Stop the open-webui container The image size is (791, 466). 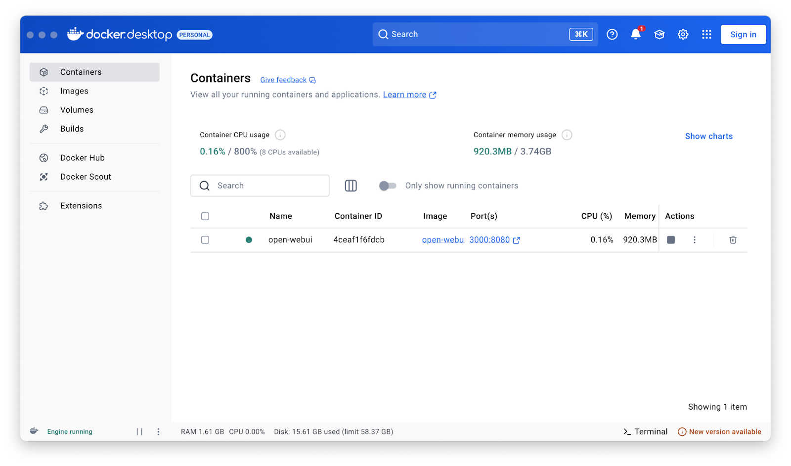click(x=671, y=240)
